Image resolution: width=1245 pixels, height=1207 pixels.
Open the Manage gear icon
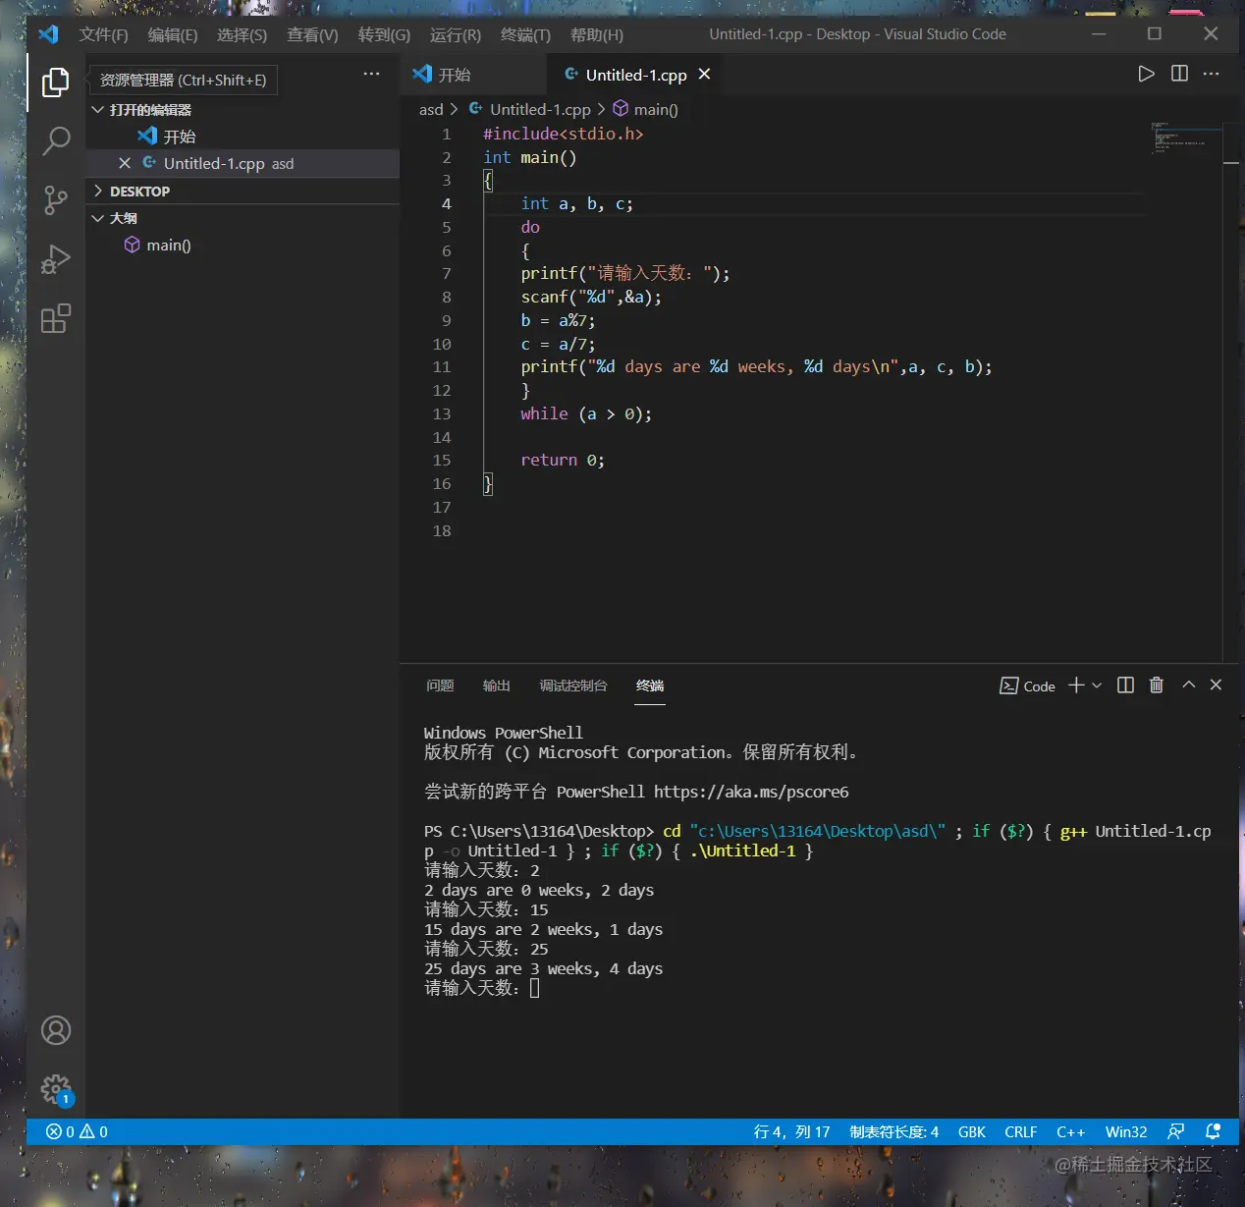point(56,1089)
